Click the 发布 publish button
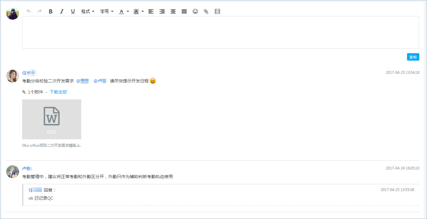This screenshot has height=219, width=427. coord(413,57)
